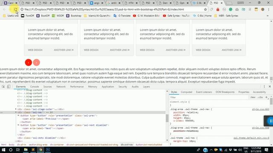
Task: Open the FontOff bookmark
Action: [x=27, y=16]
